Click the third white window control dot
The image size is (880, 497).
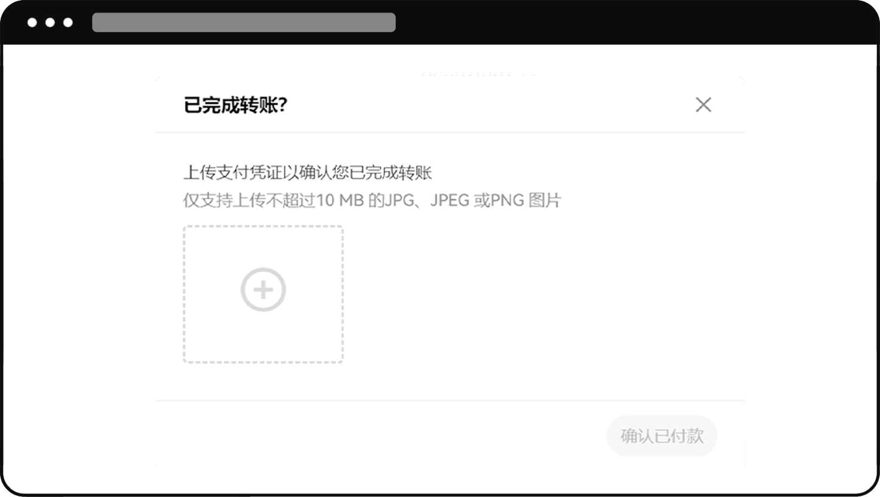point(68,23)
